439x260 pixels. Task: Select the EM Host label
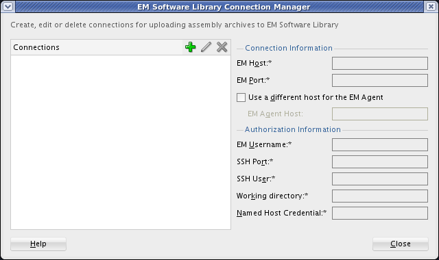[x=254, y=64]
